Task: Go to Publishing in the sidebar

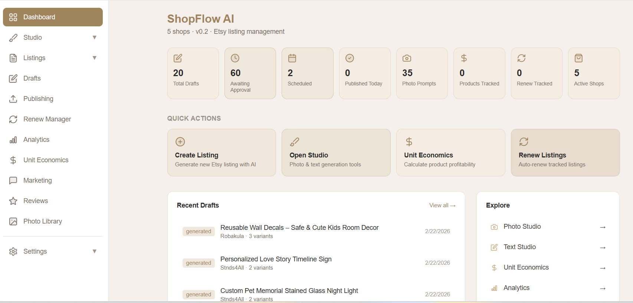Action: point(38,99)
